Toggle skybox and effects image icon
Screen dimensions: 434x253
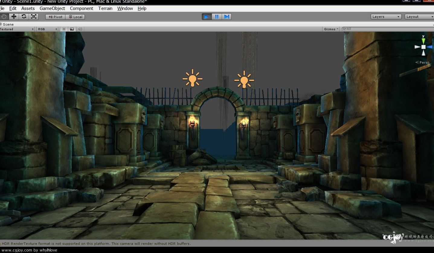[x=72, y=29]
